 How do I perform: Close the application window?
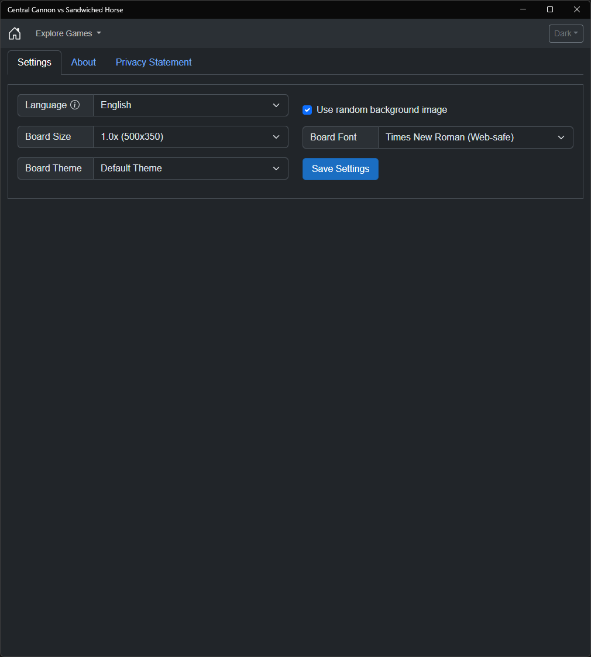[577, 9]
